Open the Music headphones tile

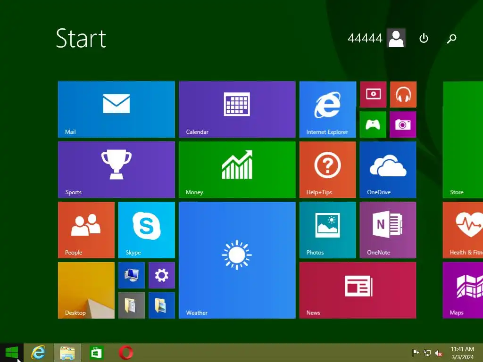(x=403, y=94)
